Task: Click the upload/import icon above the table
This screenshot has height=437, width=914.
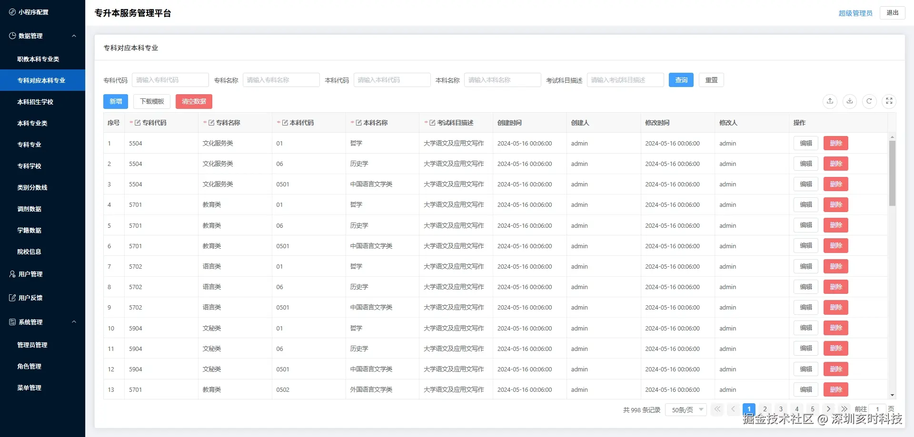Action: (x=830, y=101)
